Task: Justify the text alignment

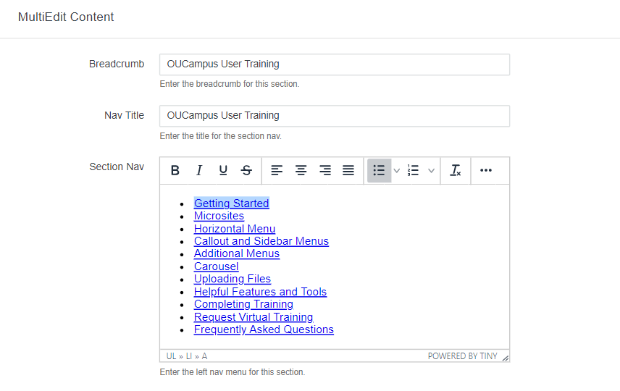Action: 348,171
